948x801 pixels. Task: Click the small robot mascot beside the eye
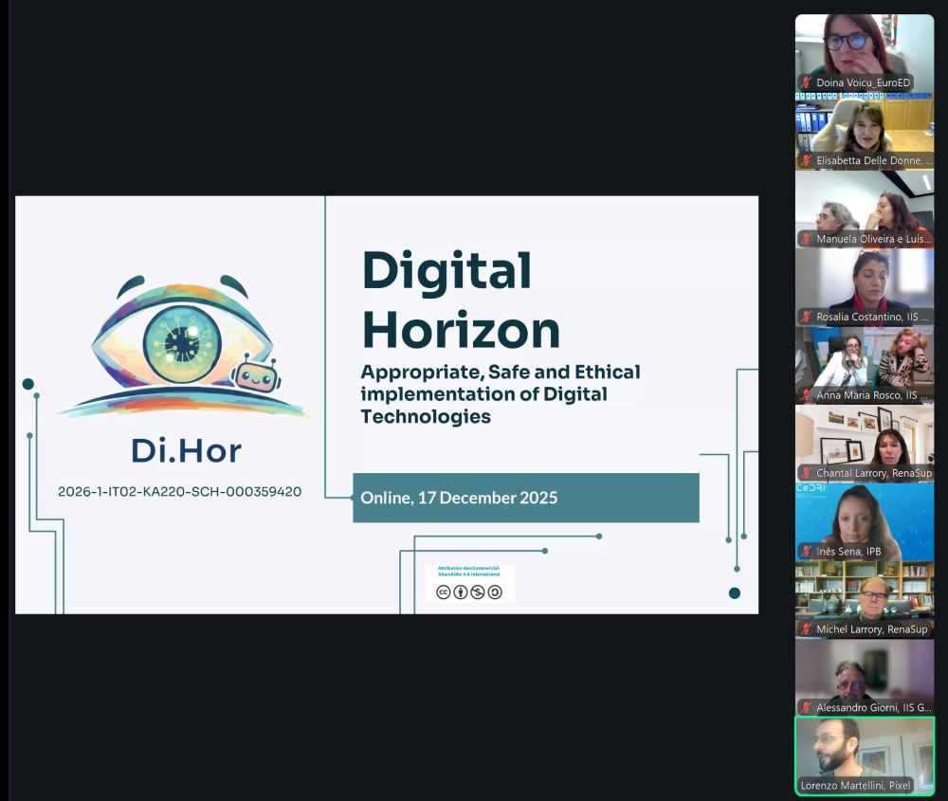(x=254, y=376)
